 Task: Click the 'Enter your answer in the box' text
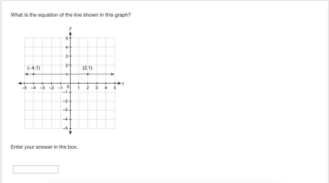coord(44,147)
